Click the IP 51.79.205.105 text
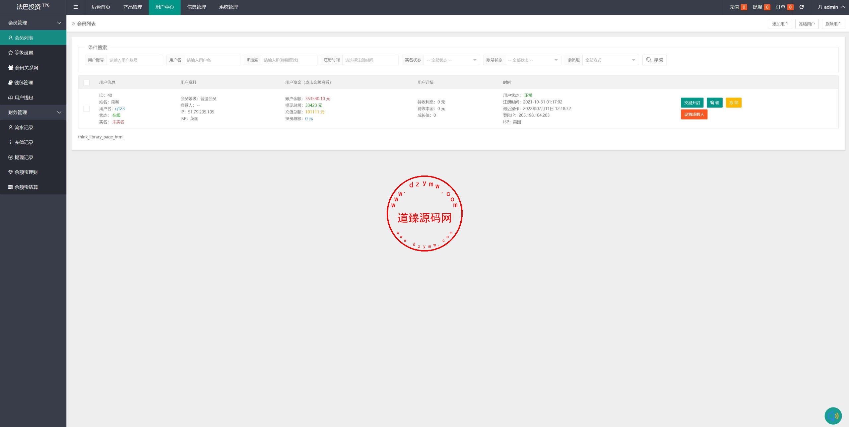 [201, 112]
